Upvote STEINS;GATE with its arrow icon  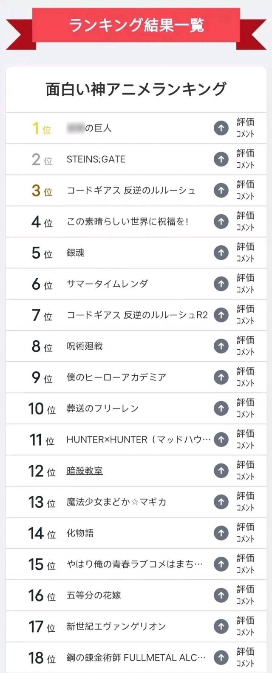(221, 159)
